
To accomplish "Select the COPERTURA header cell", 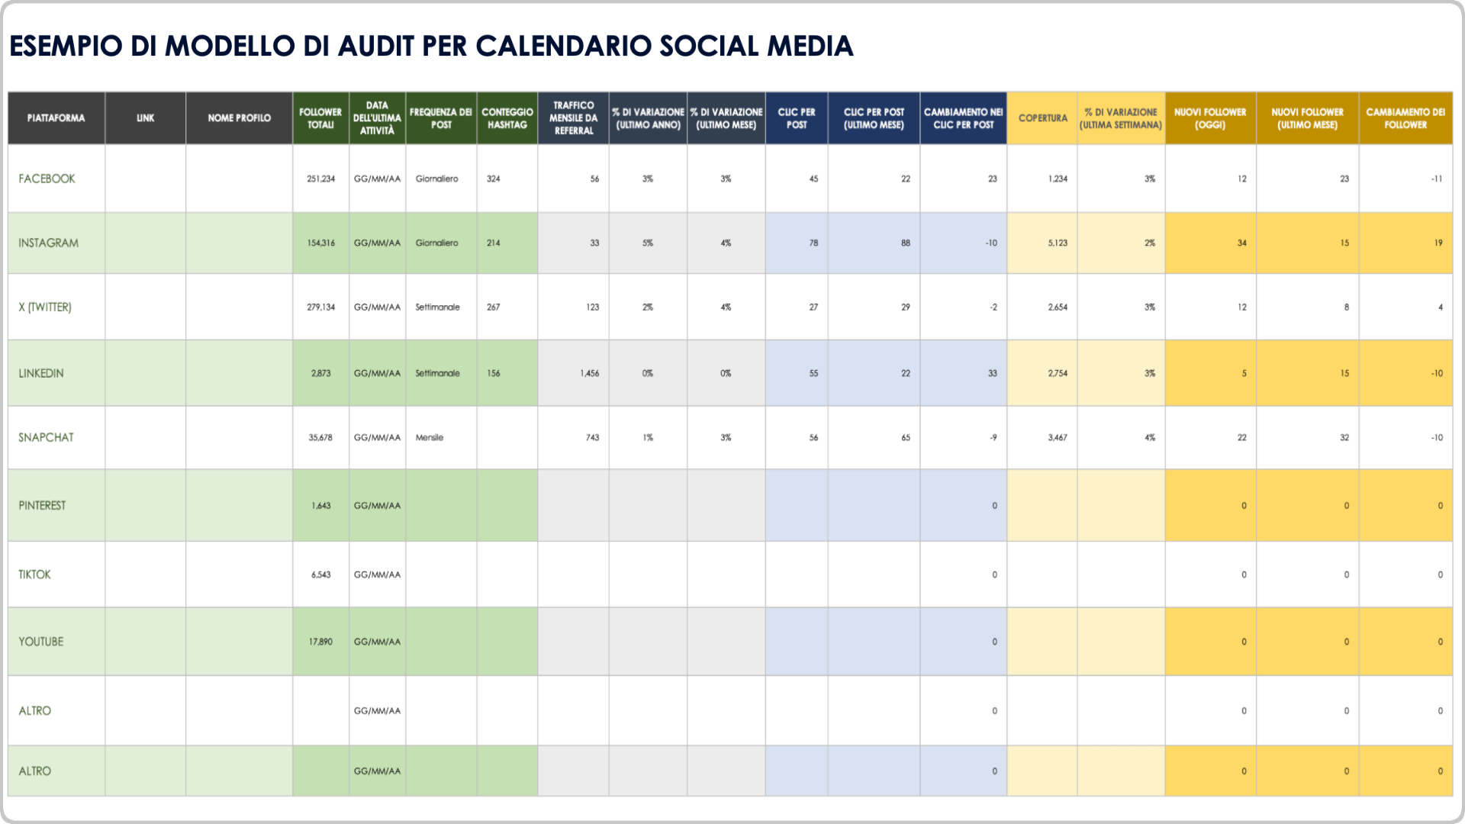I will 1042,118.
